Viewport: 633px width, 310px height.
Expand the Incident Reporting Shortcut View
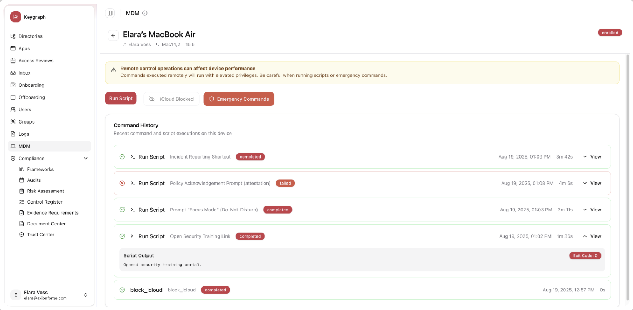click(x=592, y=157)
